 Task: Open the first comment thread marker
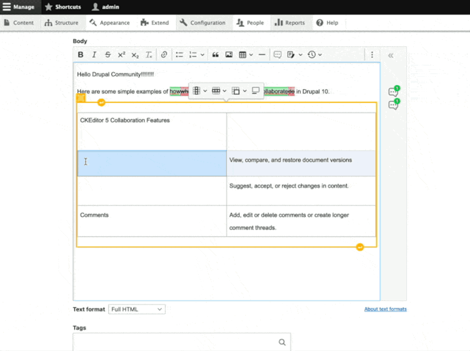[394, 91]
